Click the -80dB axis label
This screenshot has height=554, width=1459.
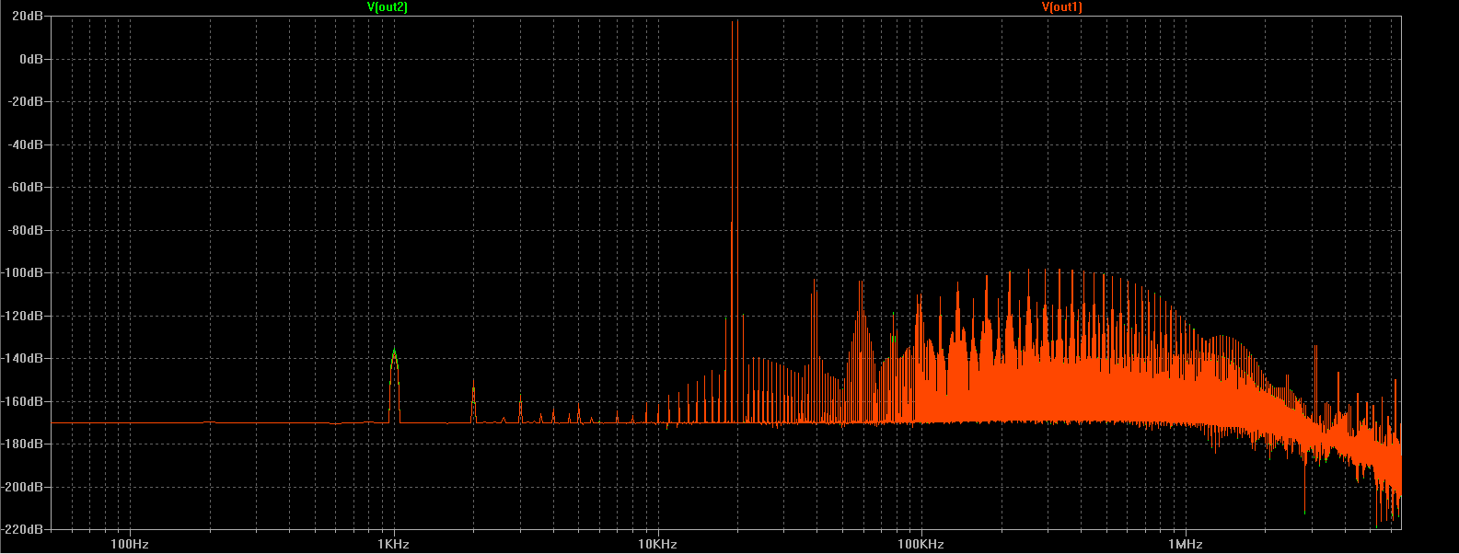pos(28,231)
